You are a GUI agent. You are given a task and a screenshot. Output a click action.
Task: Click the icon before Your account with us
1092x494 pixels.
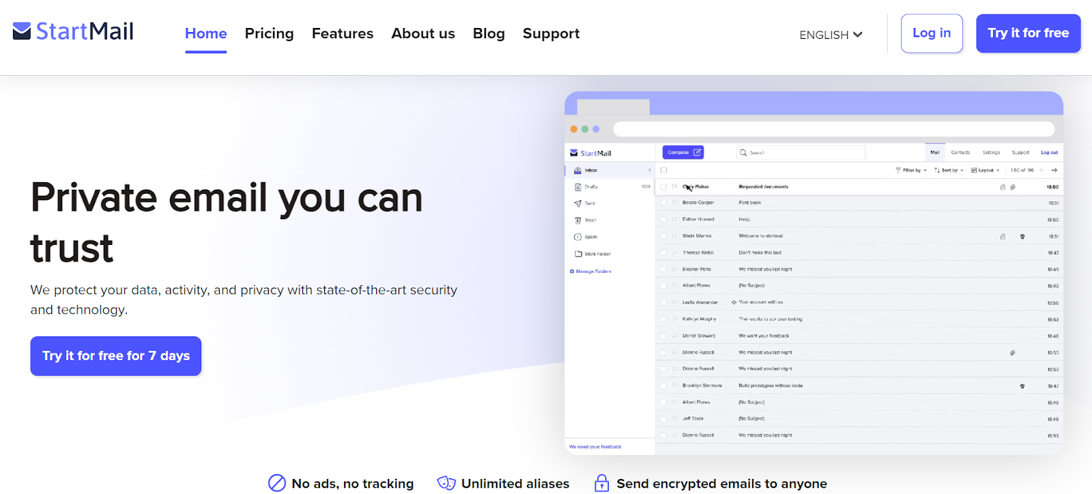coord(734,302)
